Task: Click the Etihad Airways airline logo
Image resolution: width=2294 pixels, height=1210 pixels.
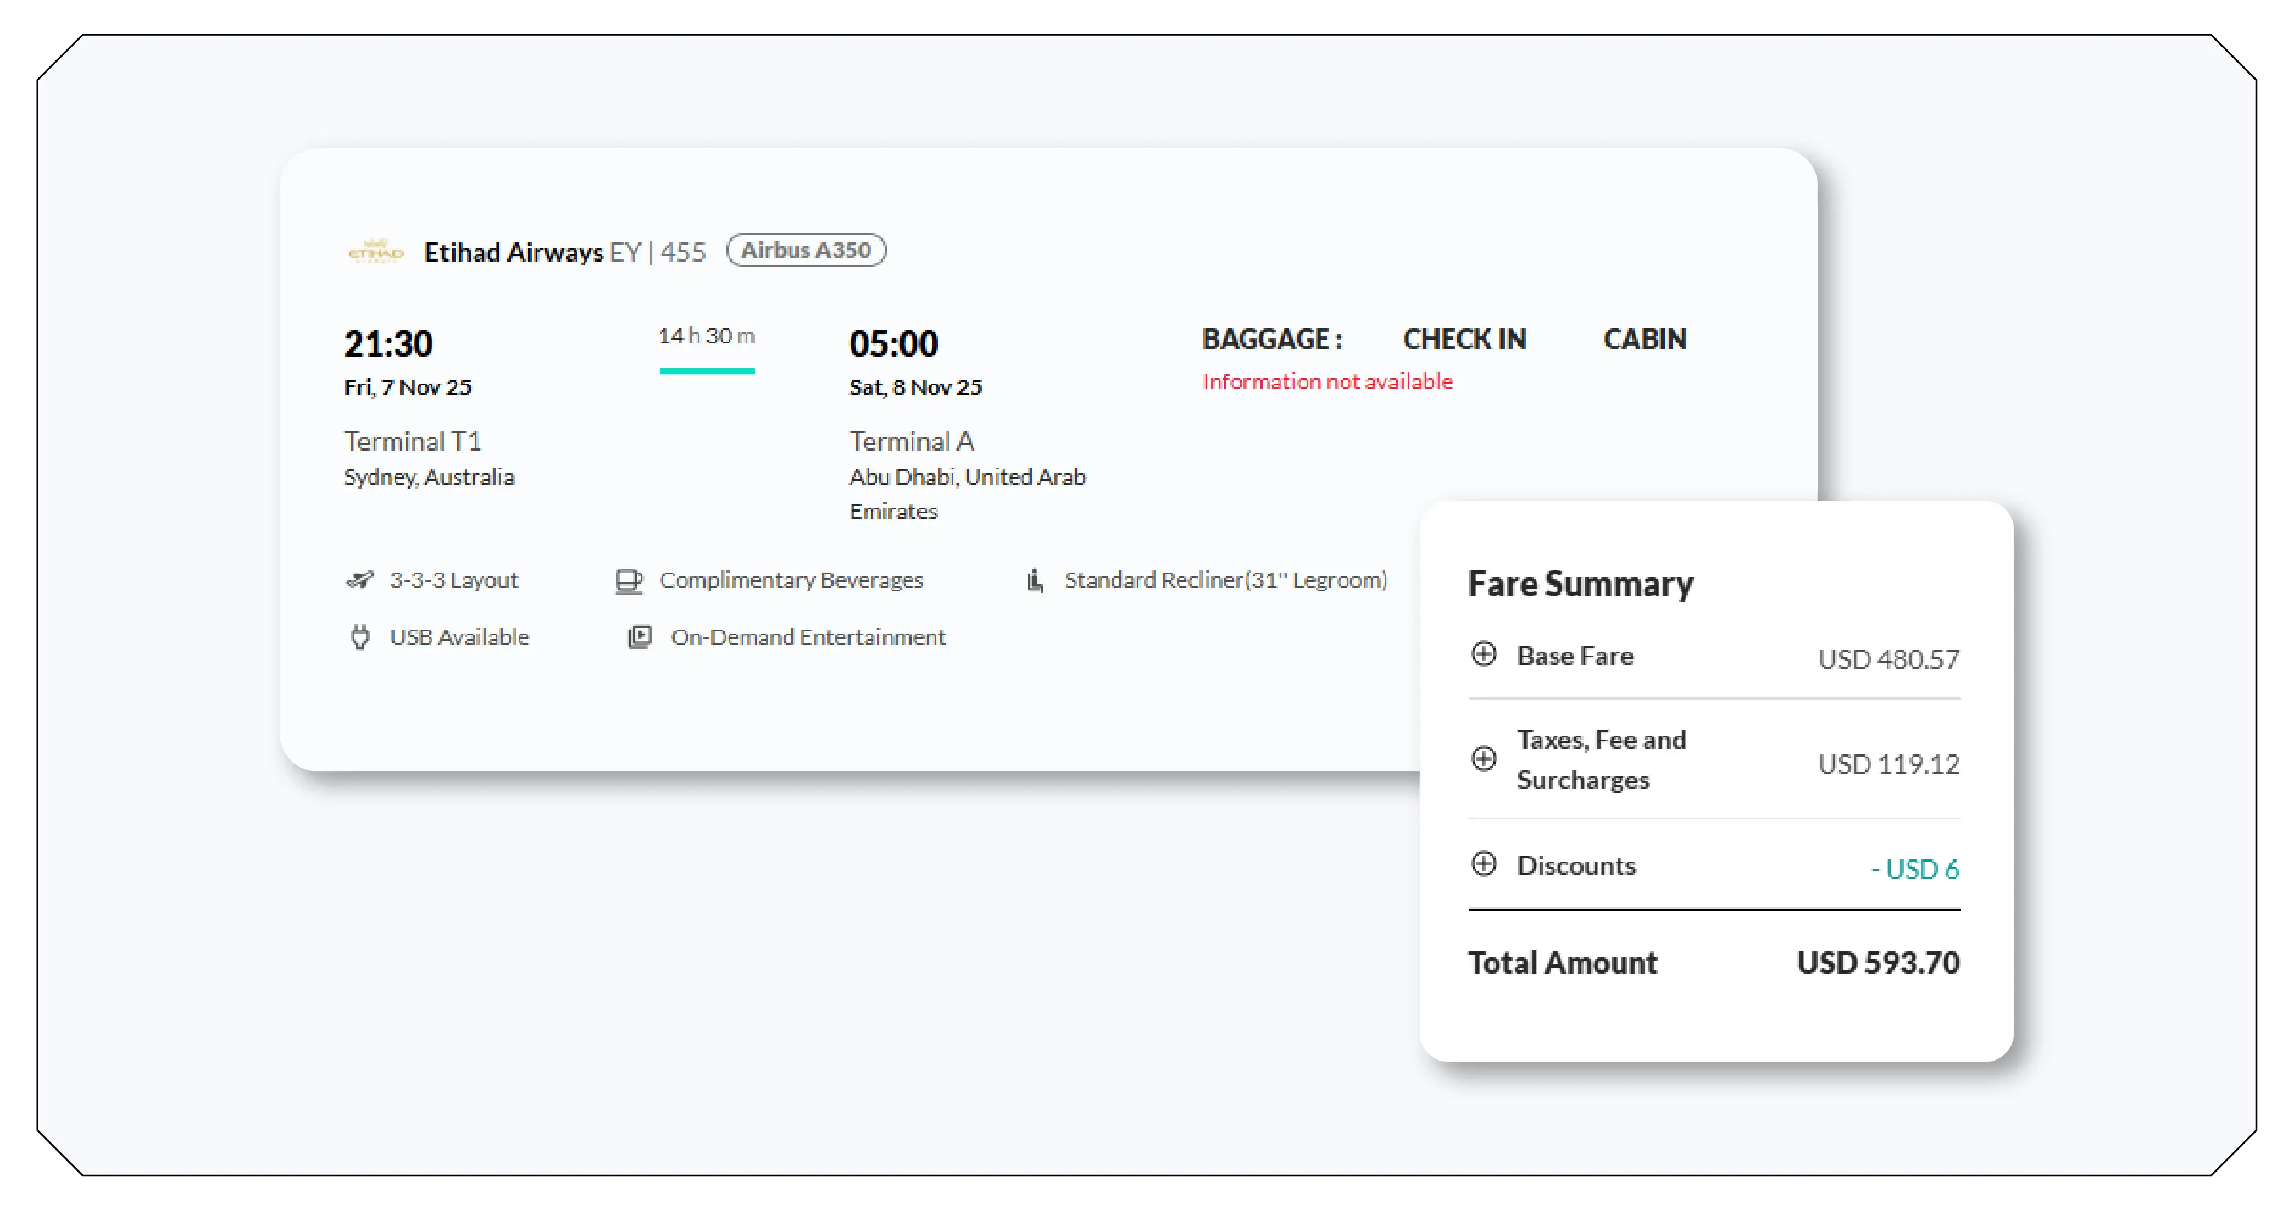Action: point(375,251)
